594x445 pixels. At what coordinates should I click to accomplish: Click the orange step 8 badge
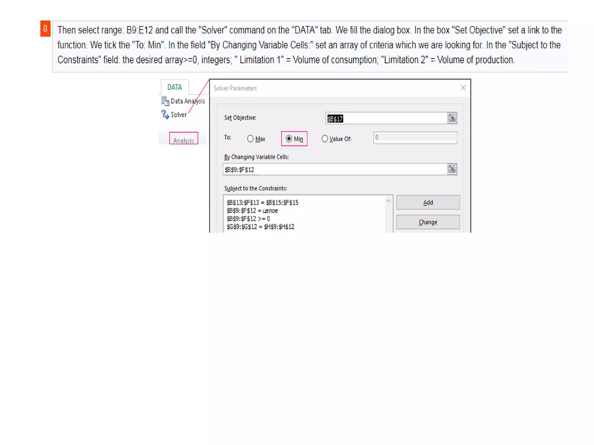(45, 29)
